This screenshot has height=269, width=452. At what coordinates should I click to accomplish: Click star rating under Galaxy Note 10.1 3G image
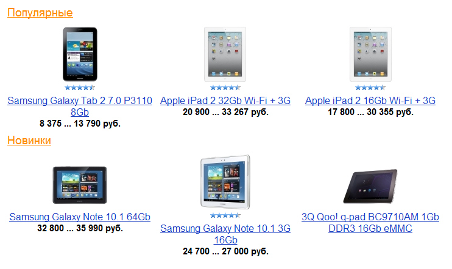click(225, 215)
